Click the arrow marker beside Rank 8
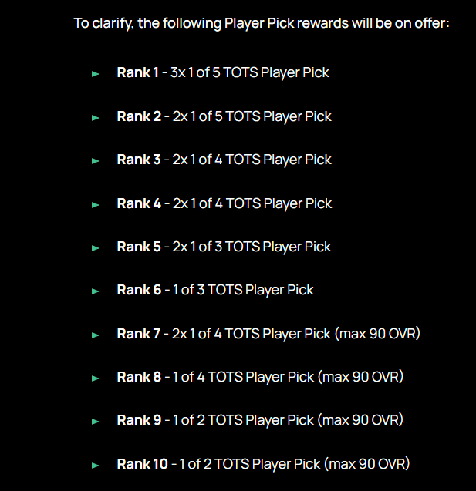Image resolution: width=476 pixels, height=491 pixels. (96, 378)
